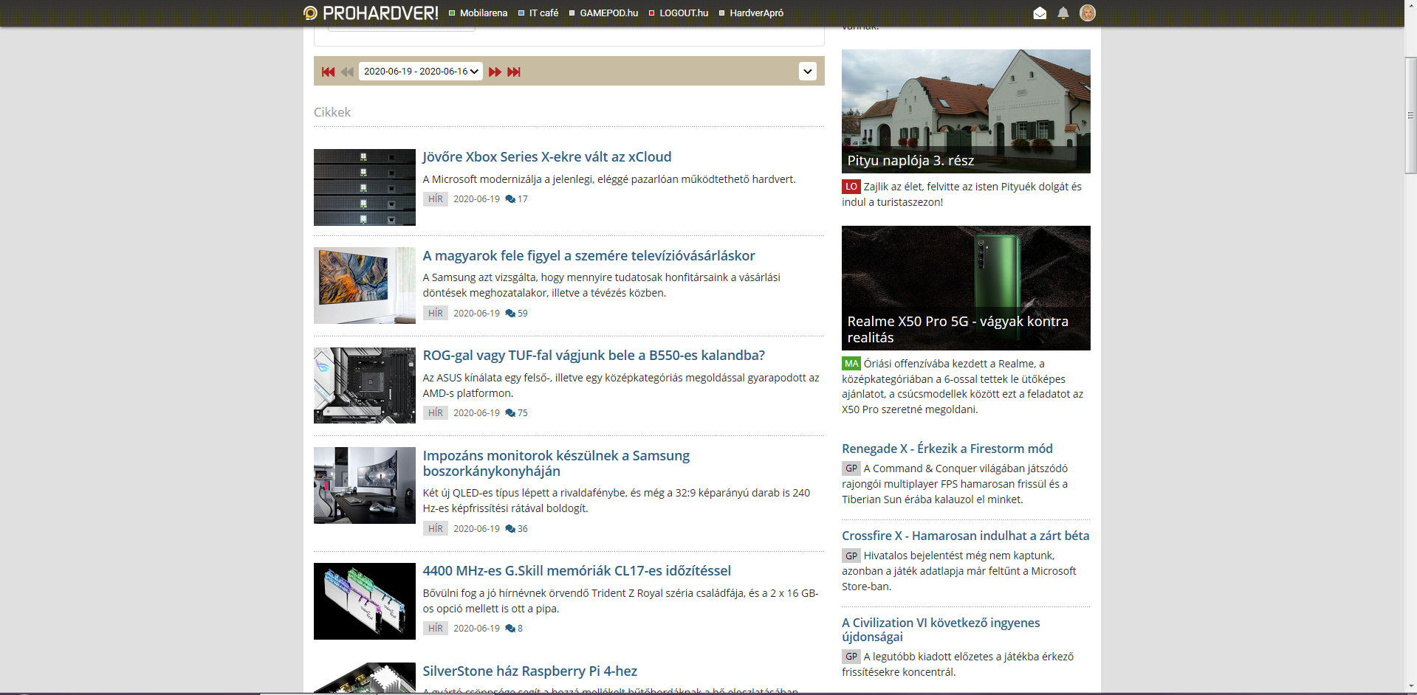Select the MA badge beside Realme X50 teaser
The image size is (1417, 695).
pyautogui.click(x=851, y=364)
